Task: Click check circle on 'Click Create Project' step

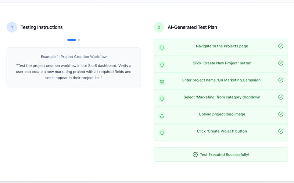Action: 281,131
